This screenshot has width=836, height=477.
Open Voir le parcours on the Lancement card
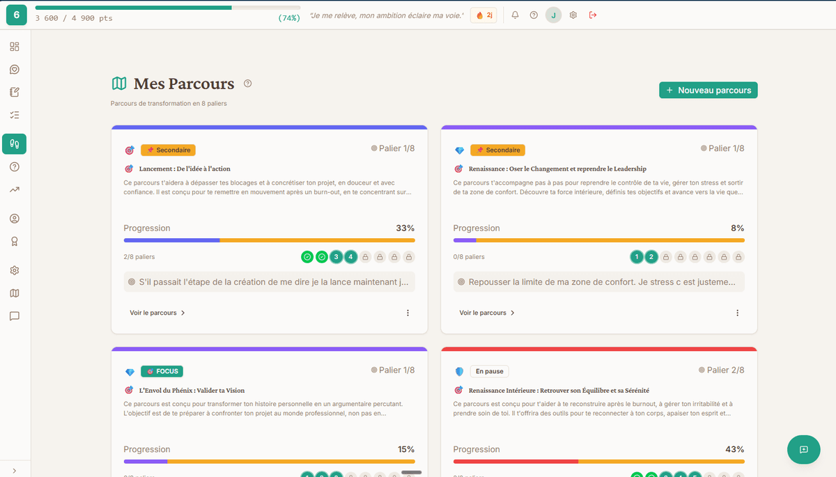pos(156,313)
